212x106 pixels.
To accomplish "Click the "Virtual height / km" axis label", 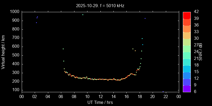I will click(x=3, y=52).
